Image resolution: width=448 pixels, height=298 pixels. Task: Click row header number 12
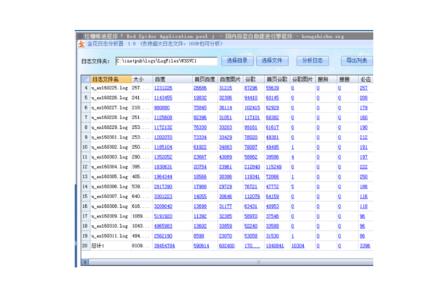(85, 166)
